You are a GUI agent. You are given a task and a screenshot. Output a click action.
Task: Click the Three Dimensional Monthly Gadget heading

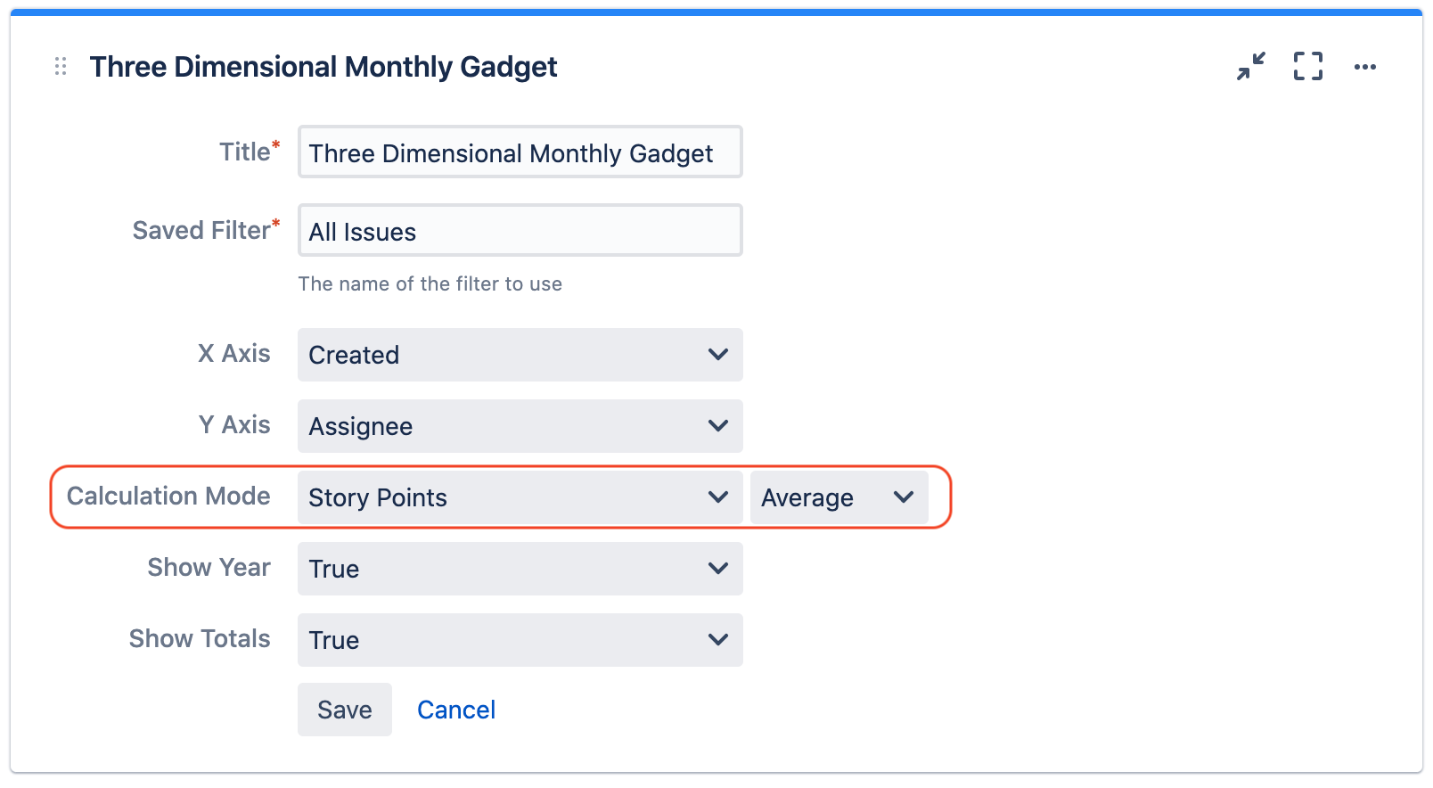(x=323, y=67)
